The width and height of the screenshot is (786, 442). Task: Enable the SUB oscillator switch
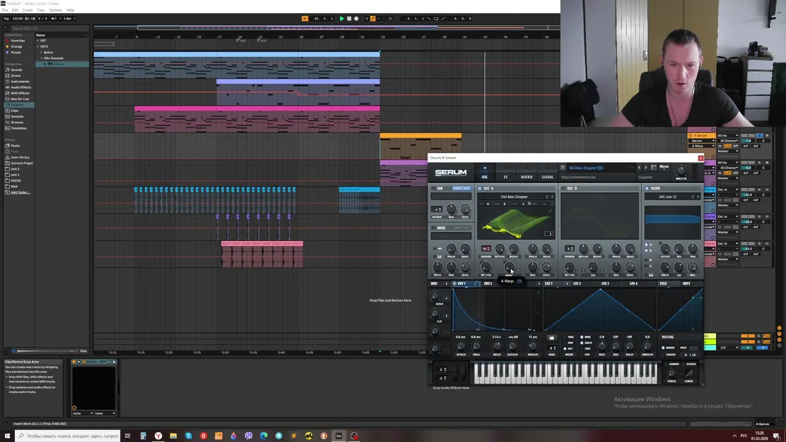[x=433, y=188]
